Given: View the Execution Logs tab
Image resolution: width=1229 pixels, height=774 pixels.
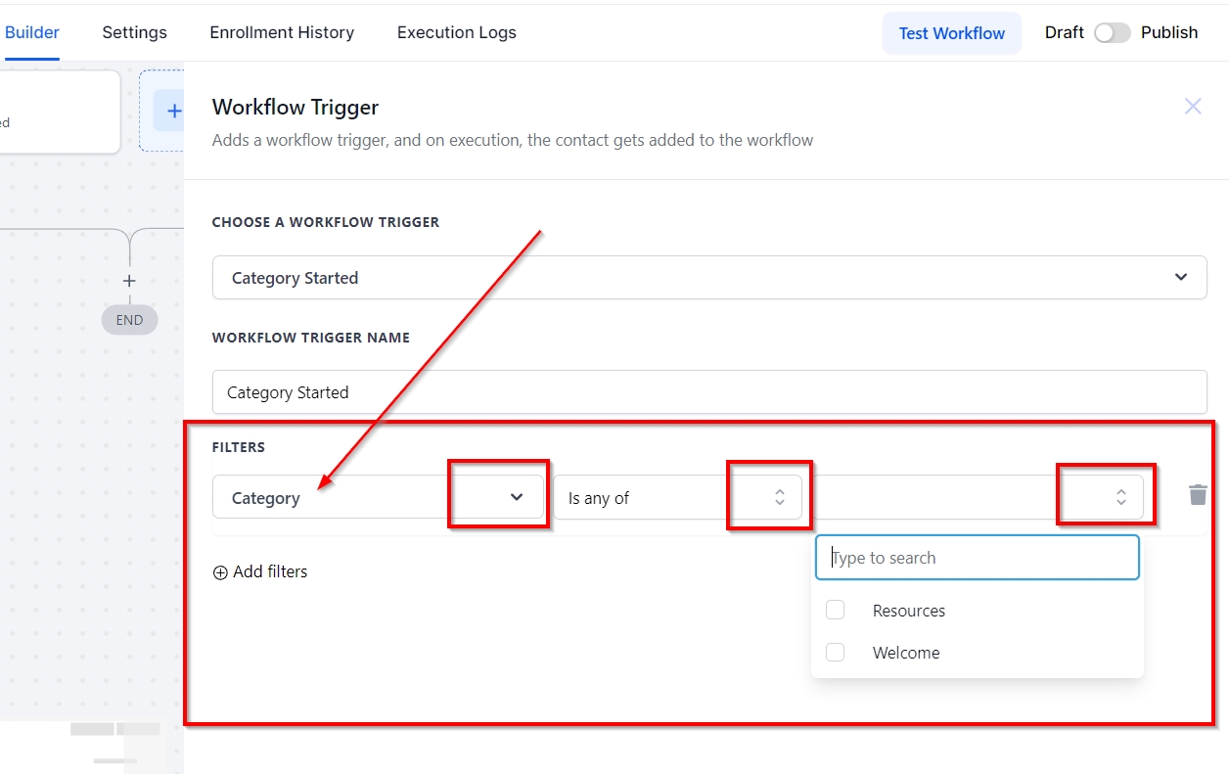Looking at the screenshot, I should click(x=456, y=32).
